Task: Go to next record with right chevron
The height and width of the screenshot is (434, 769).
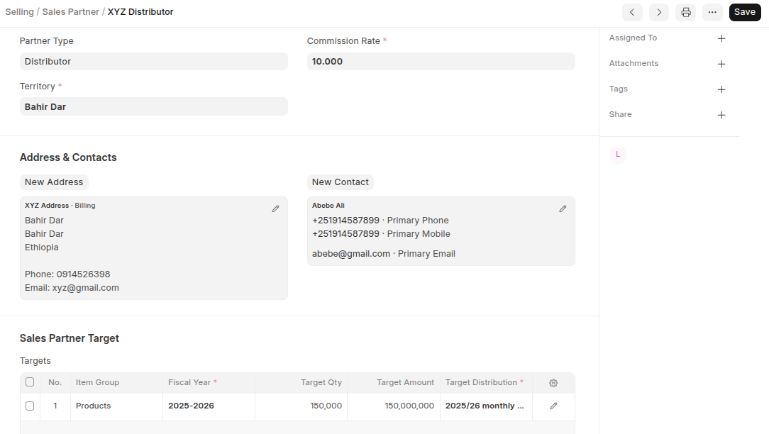Action: (x=659, y=12)
